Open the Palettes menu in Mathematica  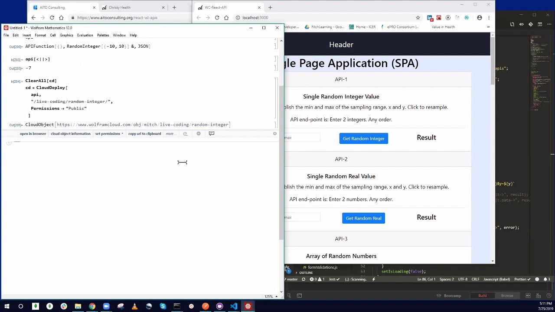(x=103, y=35)
